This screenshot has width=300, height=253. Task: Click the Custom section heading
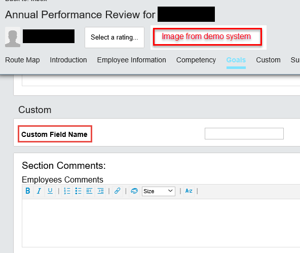(35, 110)
